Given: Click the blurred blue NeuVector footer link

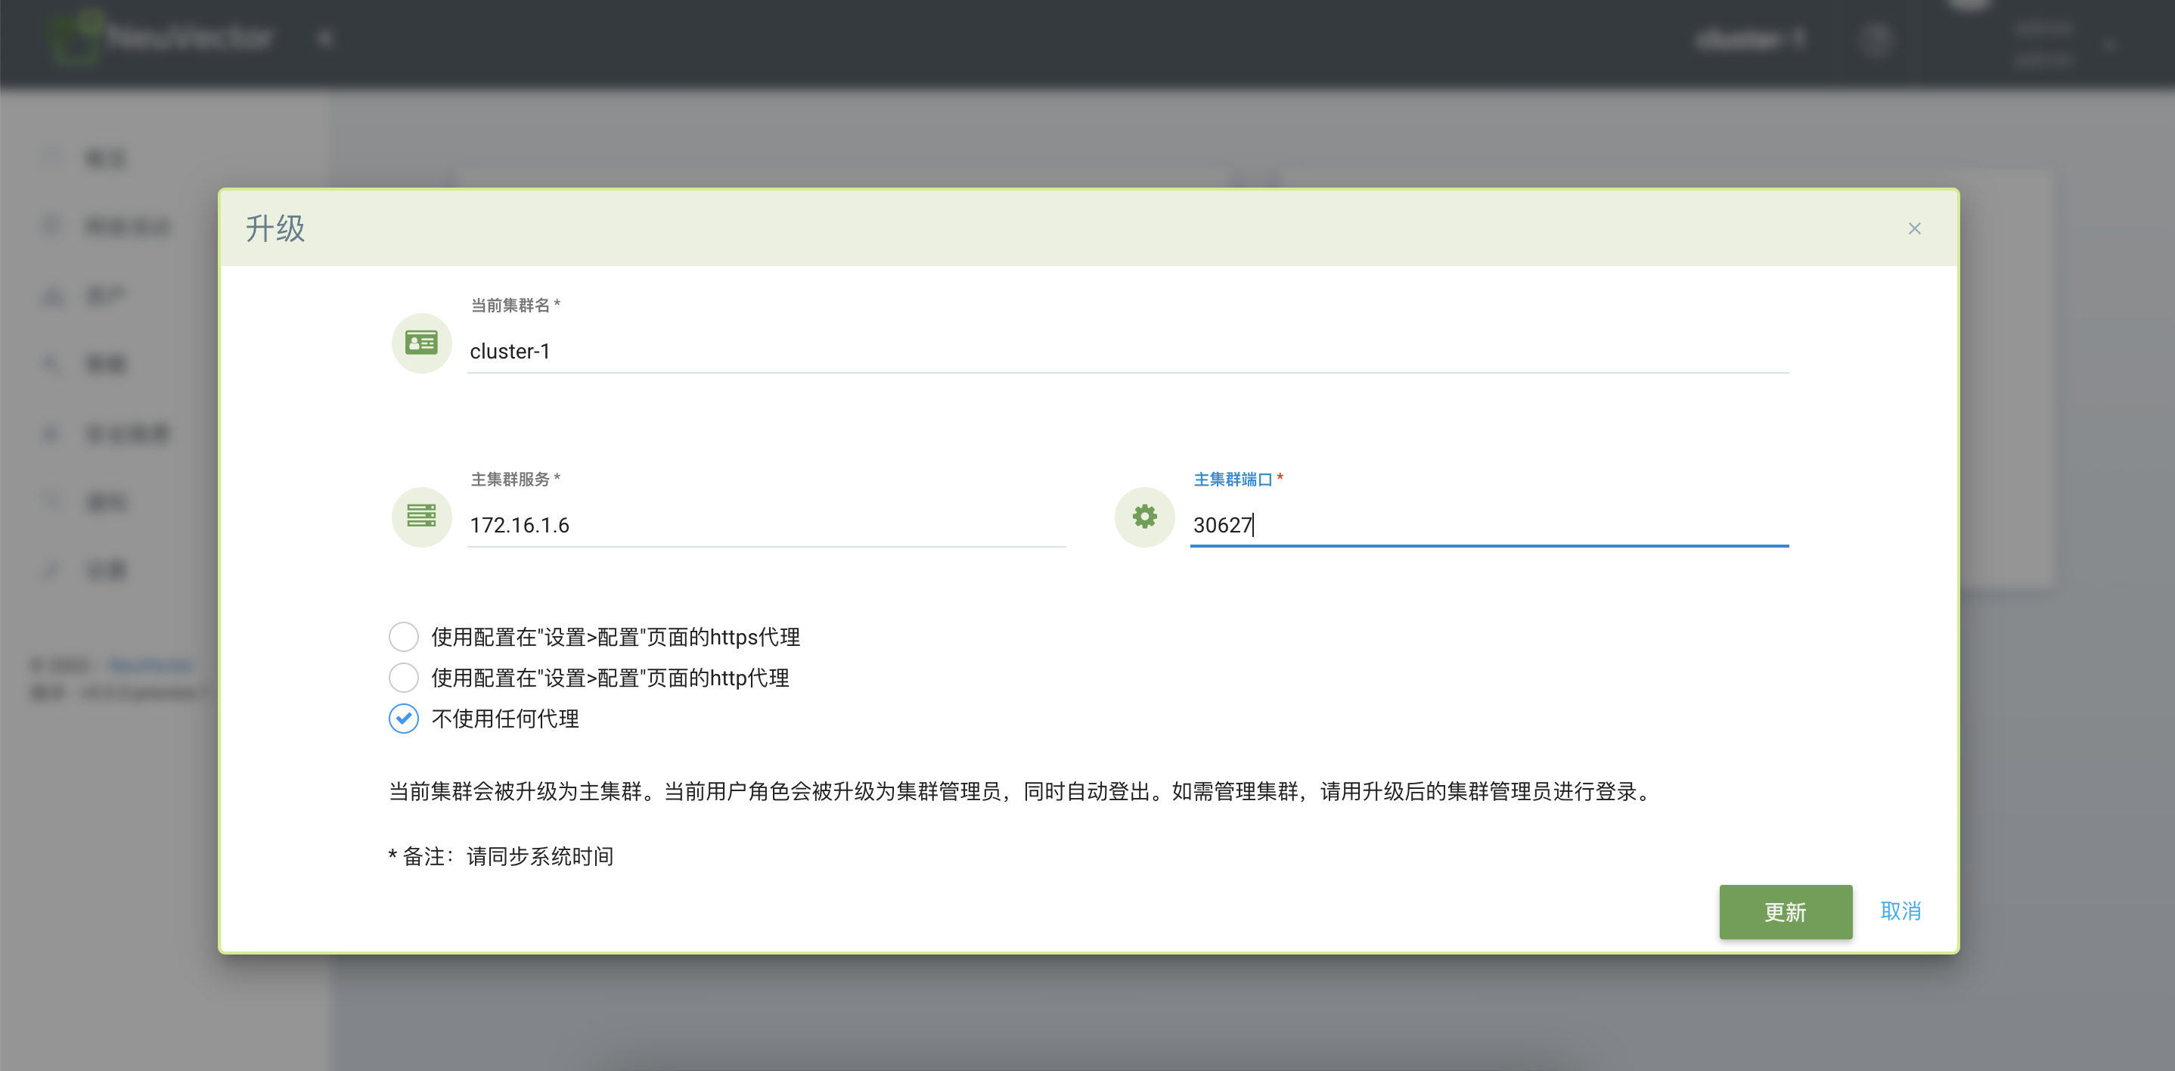Looking at the screenshot, I should (150, 666).
